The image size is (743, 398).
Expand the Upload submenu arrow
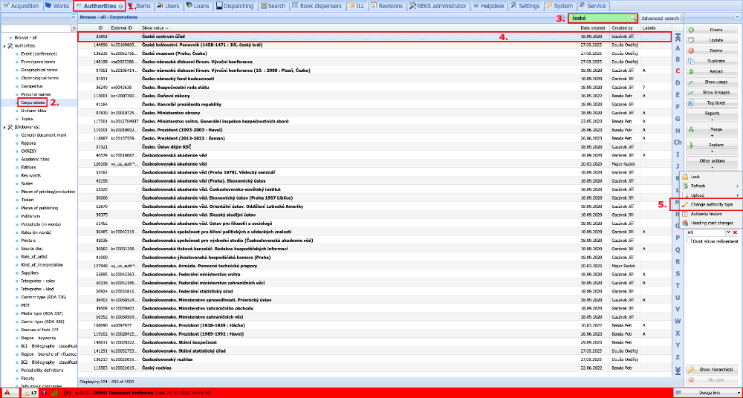[737, 195]
